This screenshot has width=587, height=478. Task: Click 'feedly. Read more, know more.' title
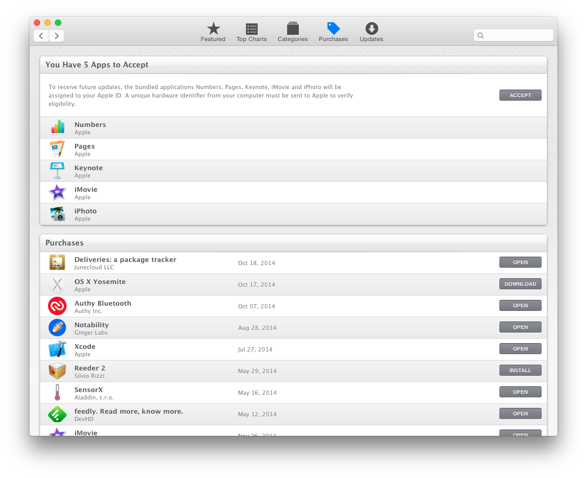[129, 411]
